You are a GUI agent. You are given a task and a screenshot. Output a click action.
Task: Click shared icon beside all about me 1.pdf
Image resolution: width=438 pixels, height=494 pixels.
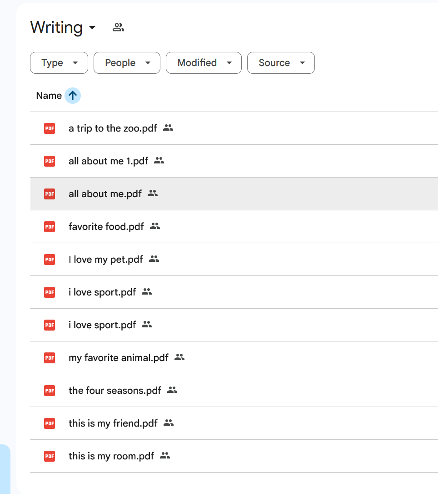(159, 161)
